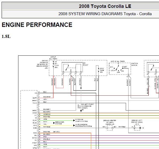The width and height of the screenshot is (159, 149).
Task: Click the 'B13' connector label
Action: (x=104, y=127)
